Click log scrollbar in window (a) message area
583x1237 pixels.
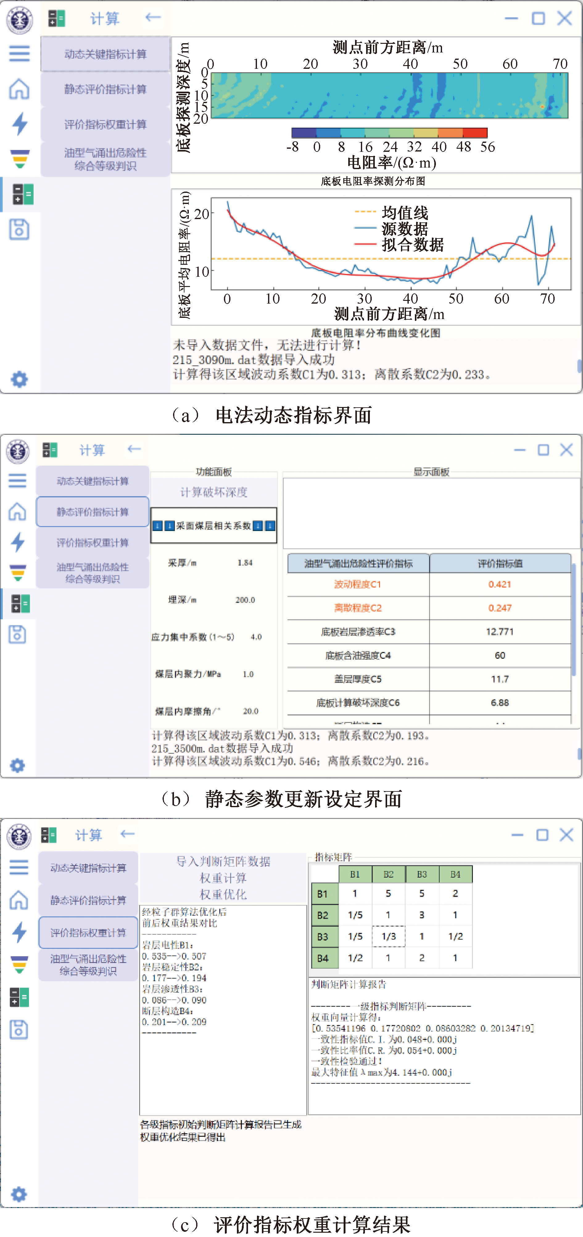click(x=579, y=366)
